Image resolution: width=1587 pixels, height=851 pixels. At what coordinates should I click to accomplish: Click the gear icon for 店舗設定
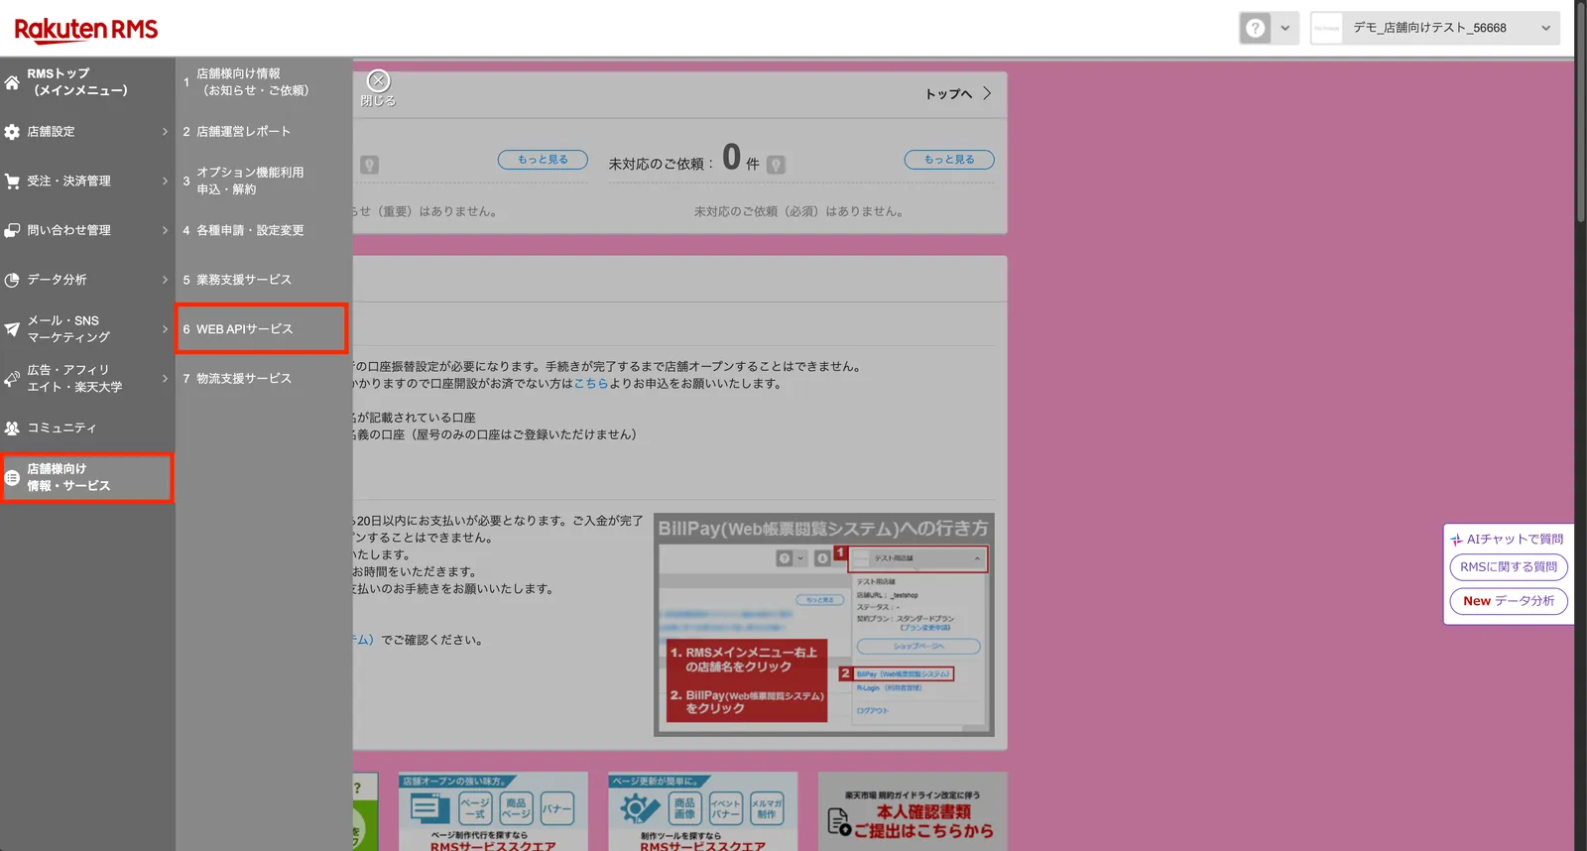click(x=12, y=132)
